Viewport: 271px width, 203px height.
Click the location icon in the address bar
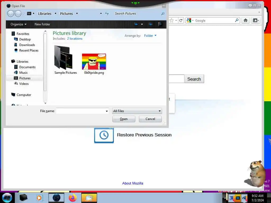pos(29,13)
